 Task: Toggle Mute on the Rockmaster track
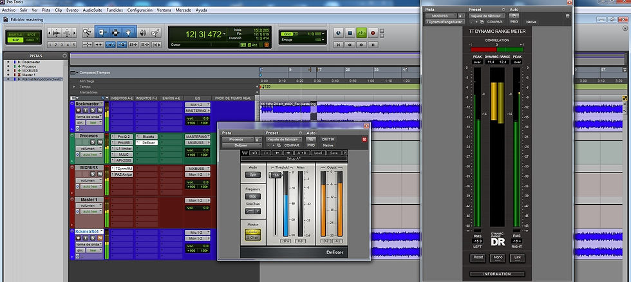(99, 110)
